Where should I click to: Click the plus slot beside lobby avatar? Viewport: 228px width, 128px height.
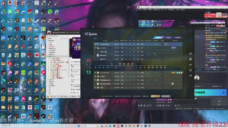(203, 78)
